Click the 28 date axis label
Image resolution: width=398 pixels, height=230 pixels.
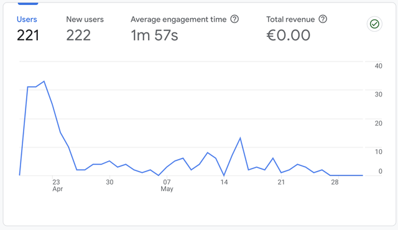[335, 182]
